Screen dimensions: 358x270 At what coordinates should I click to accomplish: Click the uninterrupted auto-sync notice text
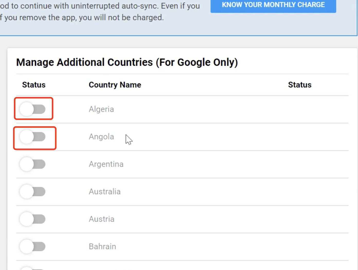100,6
